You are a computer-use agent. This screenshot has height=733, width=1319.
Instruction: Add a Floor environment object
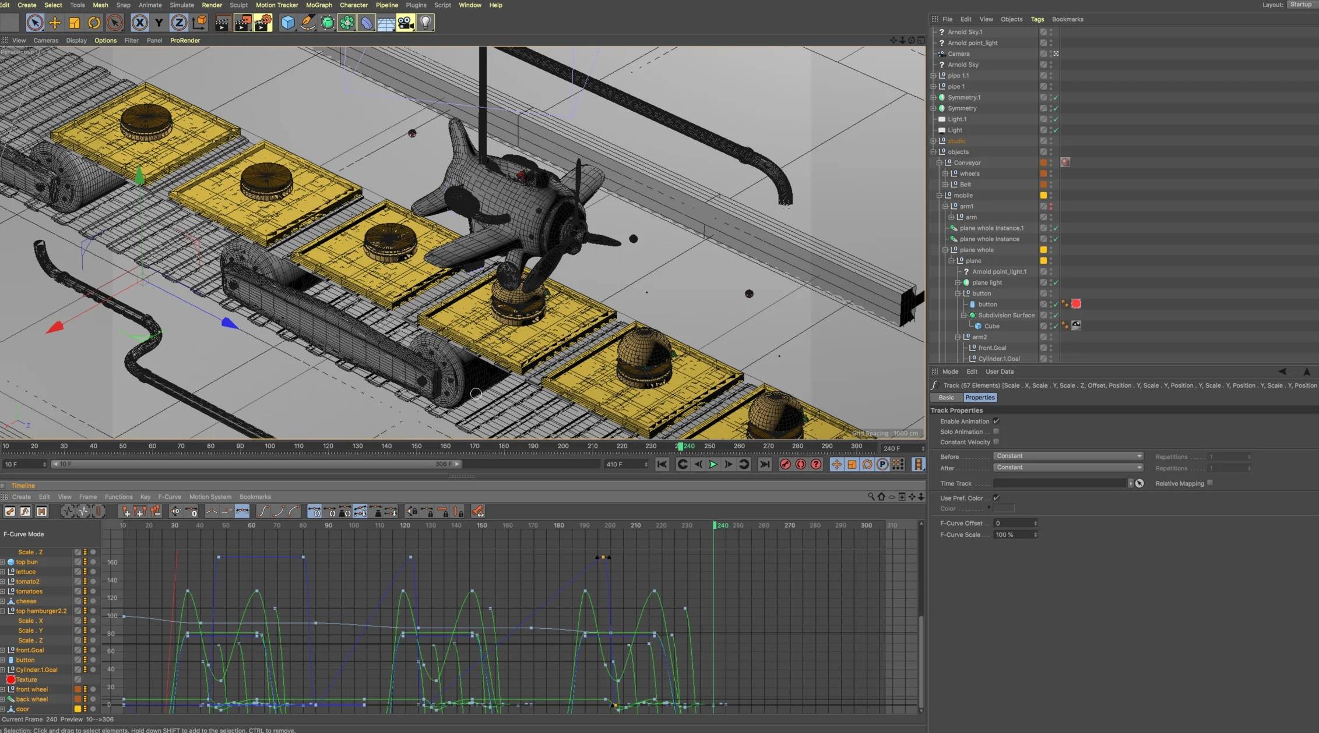pos(386,23)
